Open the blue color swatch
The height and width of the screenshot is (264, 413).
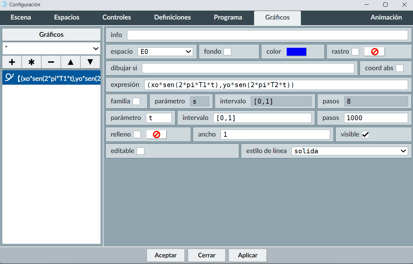click(296, 52)
